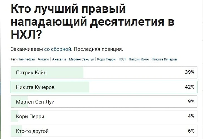Click the 'Теги' label
Viewport: 203px width, 139px height.
(14, 59)
